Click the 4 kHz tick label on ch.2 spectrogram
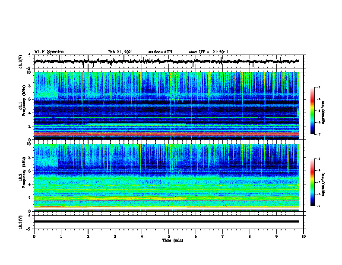 tap(31, 184)
